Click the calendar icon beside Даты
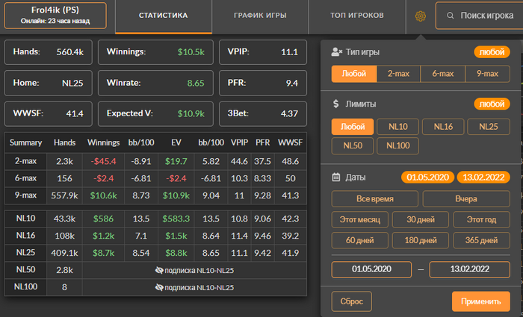Image resolution: width=523 pixels, height=317 pixels. click(x=336, y=178)
